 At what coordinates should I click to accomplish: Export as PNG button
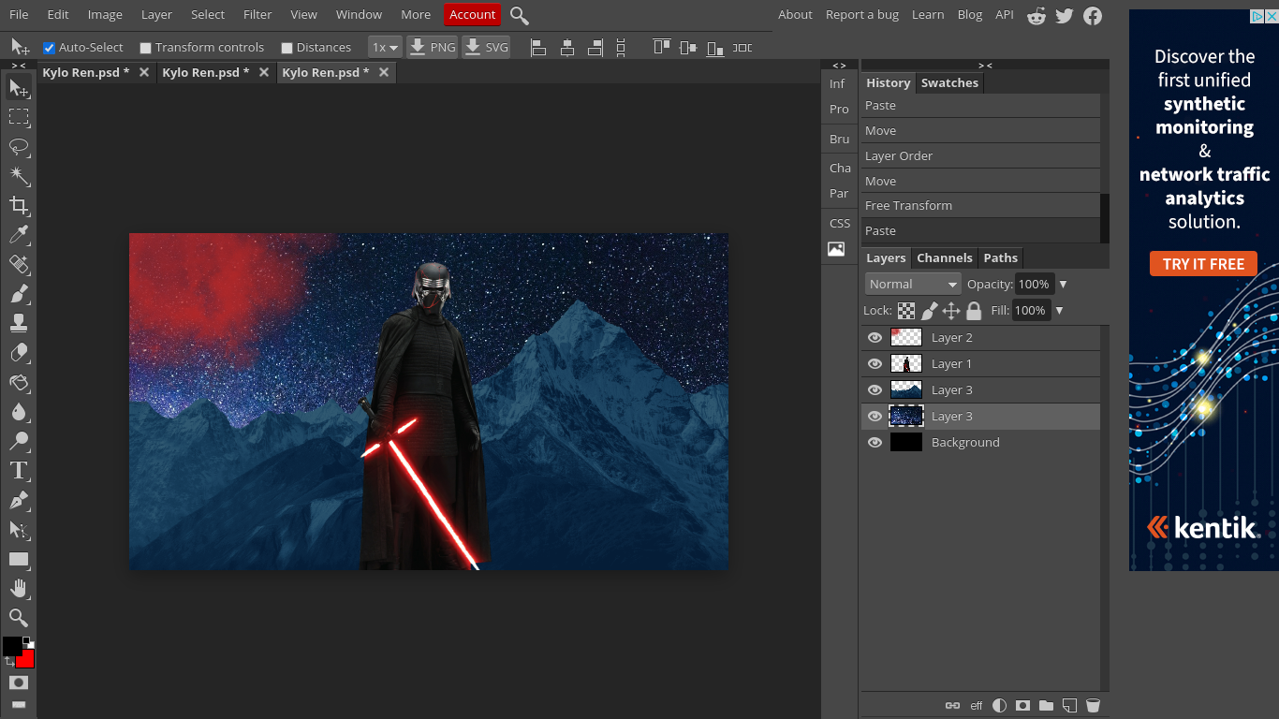tap(433, 47)
